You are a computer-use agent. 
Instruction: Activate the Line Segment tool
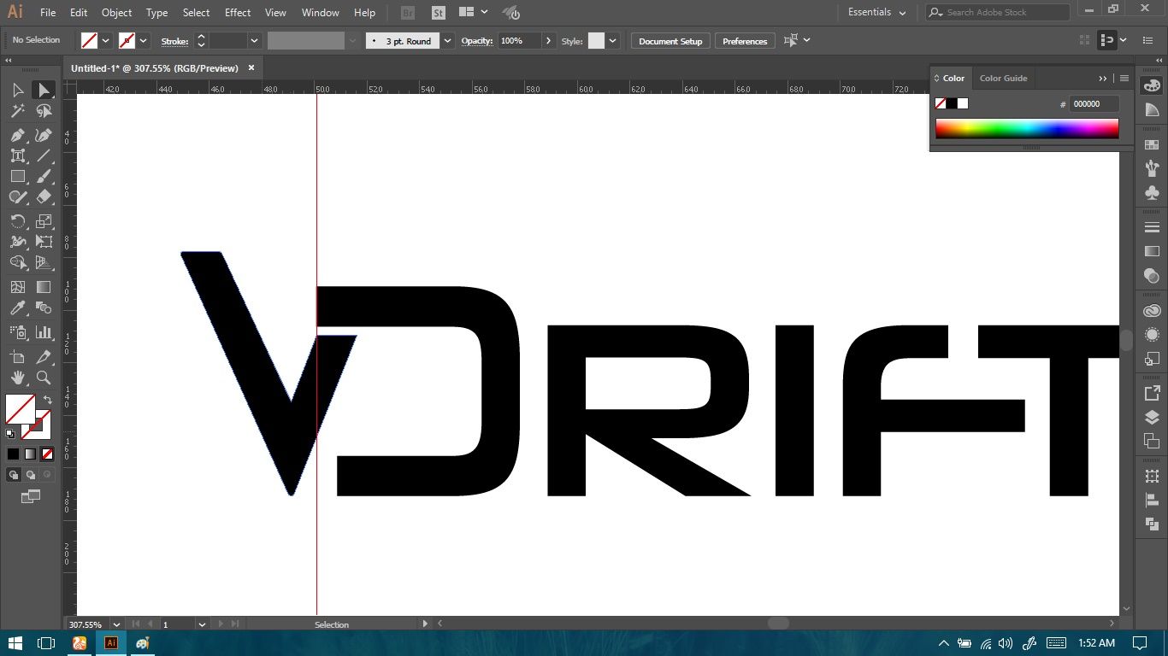(x=44, y=155)
